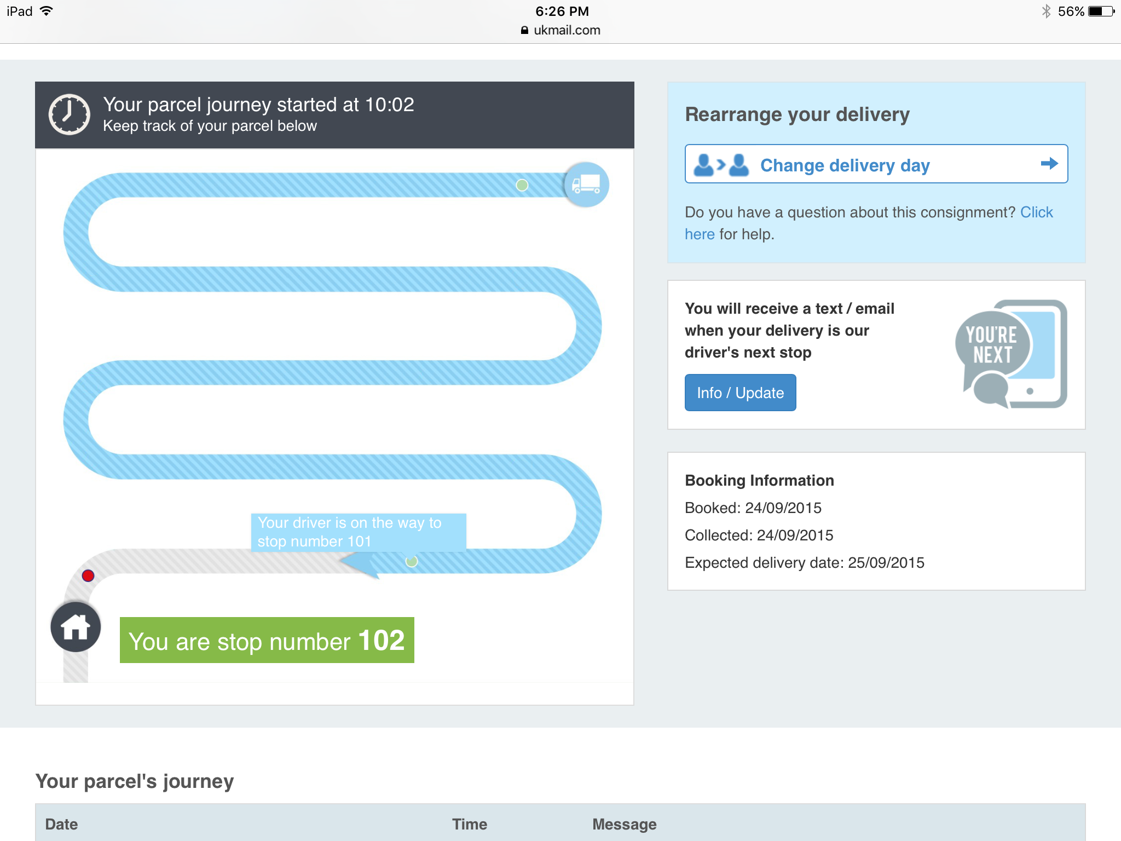This screenshot has height=841, width=1121.
Task: Tap the home destination icon
Action: coord(76,627)
